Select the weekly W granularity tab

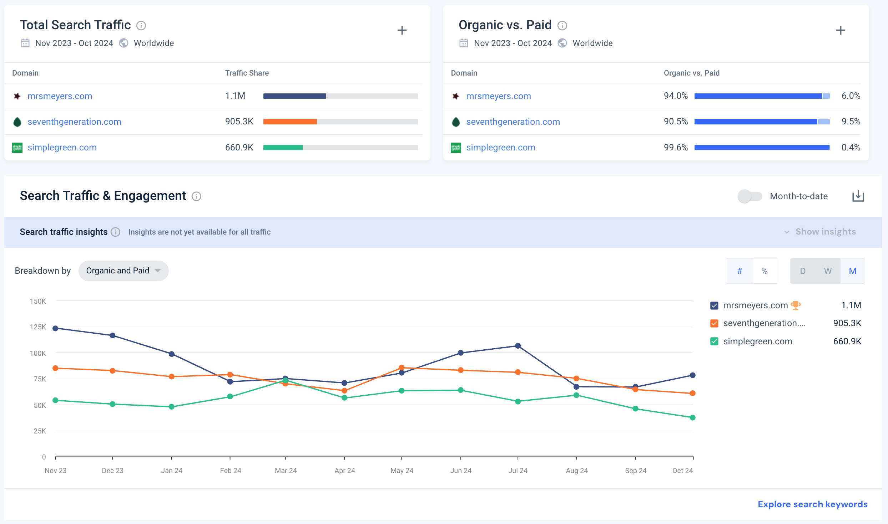pos(828,271)
